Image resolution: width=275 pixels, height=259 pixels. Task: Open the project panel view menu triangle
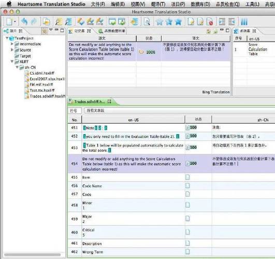point(51,30)
